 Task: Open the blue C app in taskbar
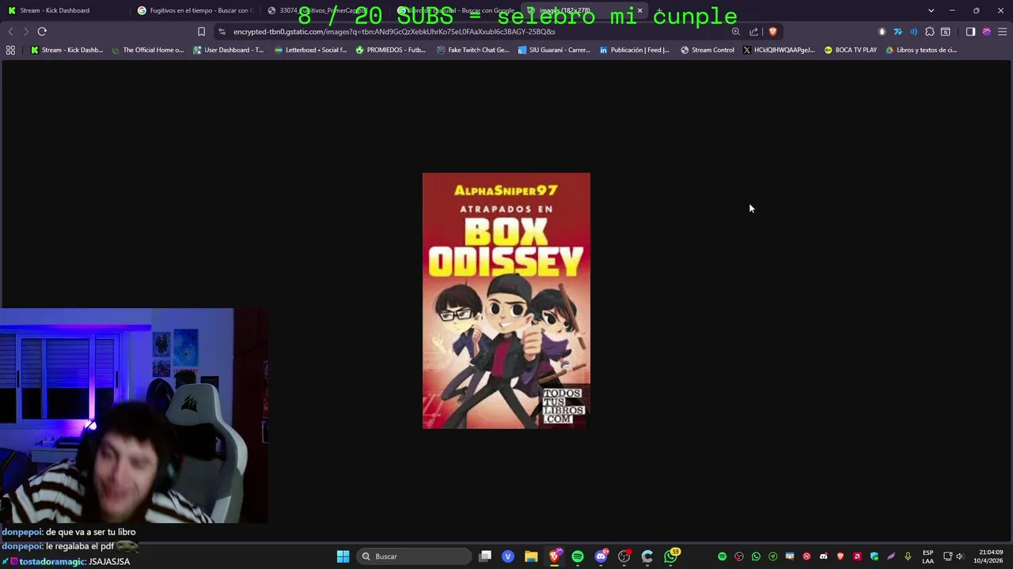pos(647,556)
